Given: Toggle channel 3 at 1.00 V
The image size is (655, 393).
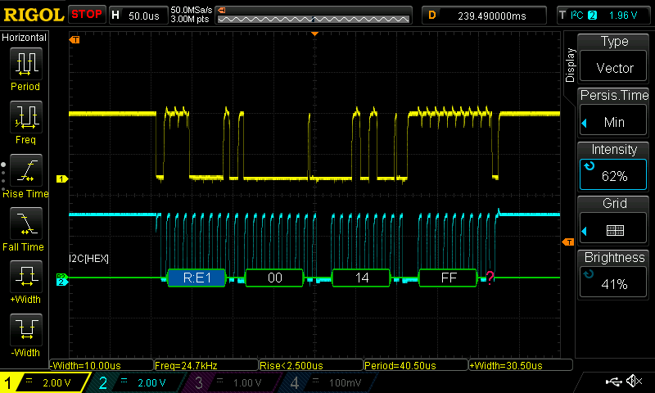Looking at the screenshot, I should click(x=233, y=382).
